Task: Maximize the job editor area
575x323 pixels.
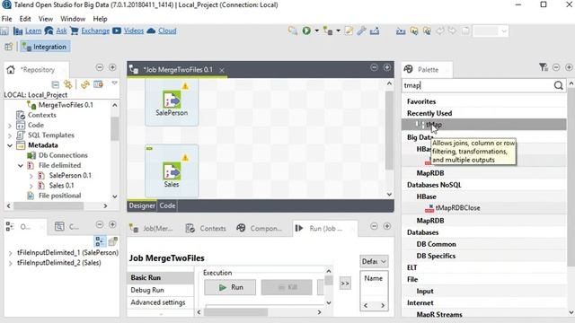Action: tap(387, 68)
